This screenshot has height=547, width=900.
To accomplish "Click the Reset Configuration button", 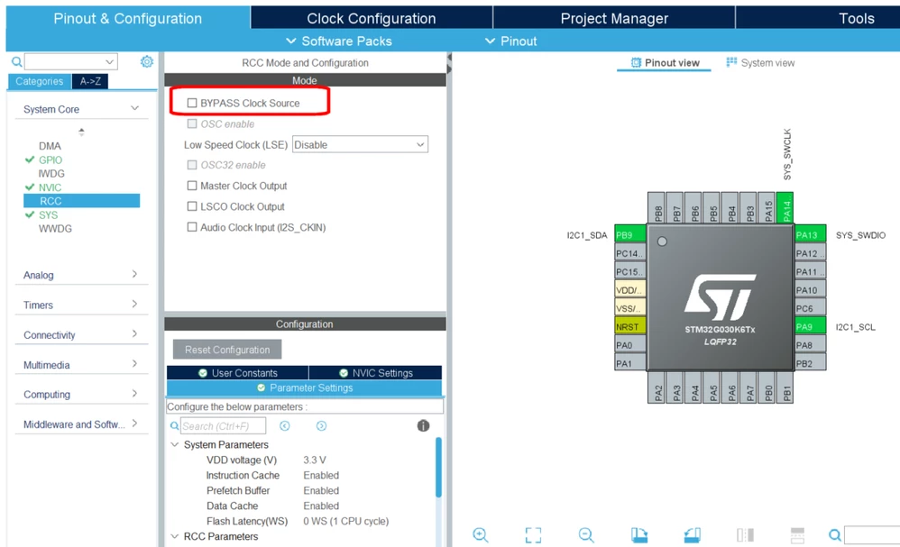I will (227, 349).
